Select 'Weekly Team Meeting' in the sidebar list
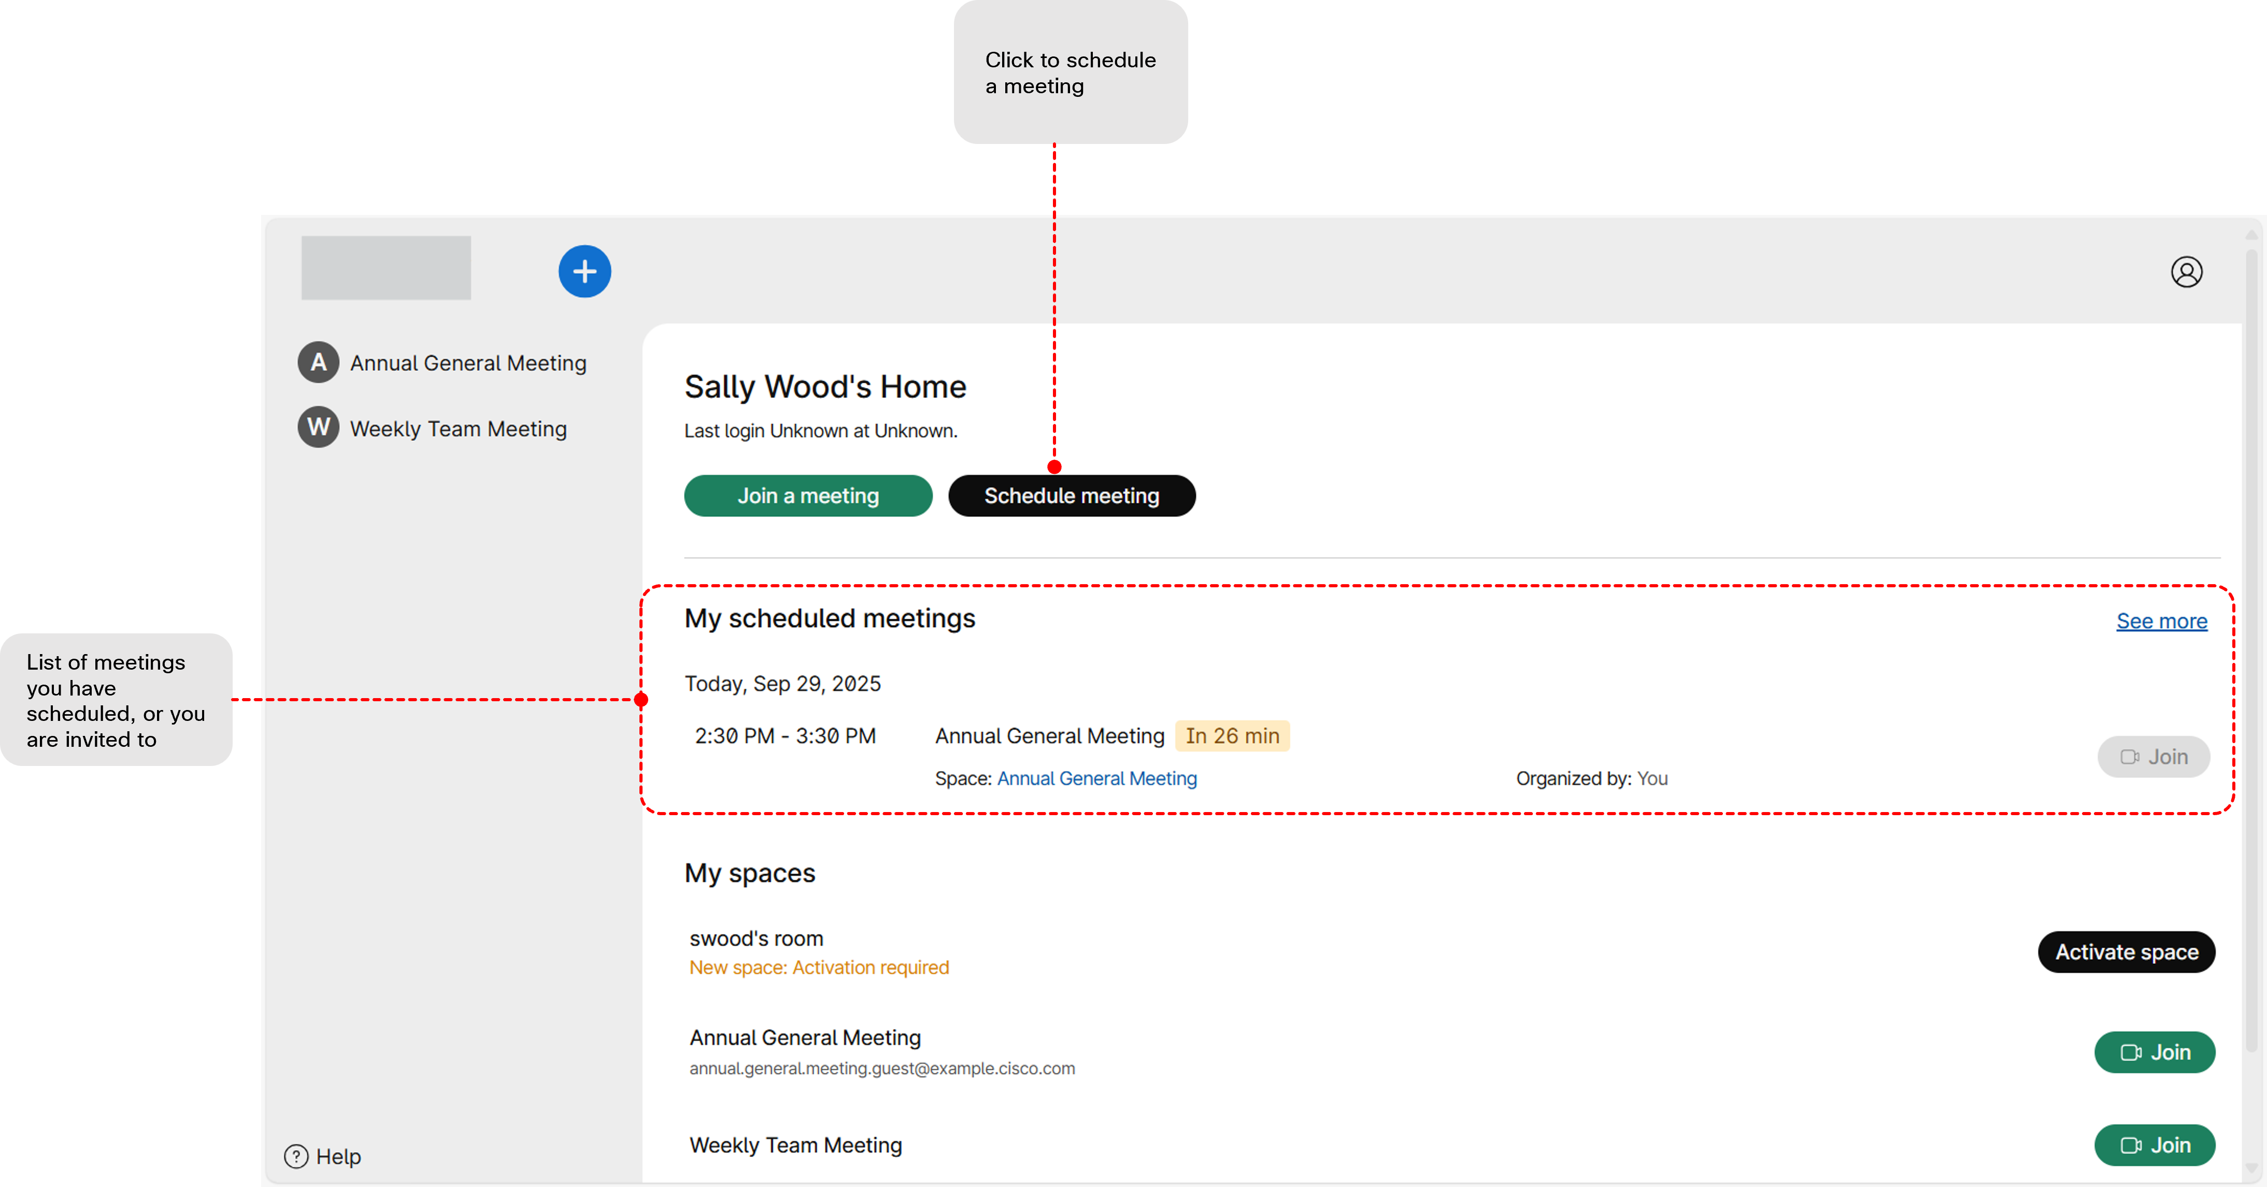 point(458,427)
